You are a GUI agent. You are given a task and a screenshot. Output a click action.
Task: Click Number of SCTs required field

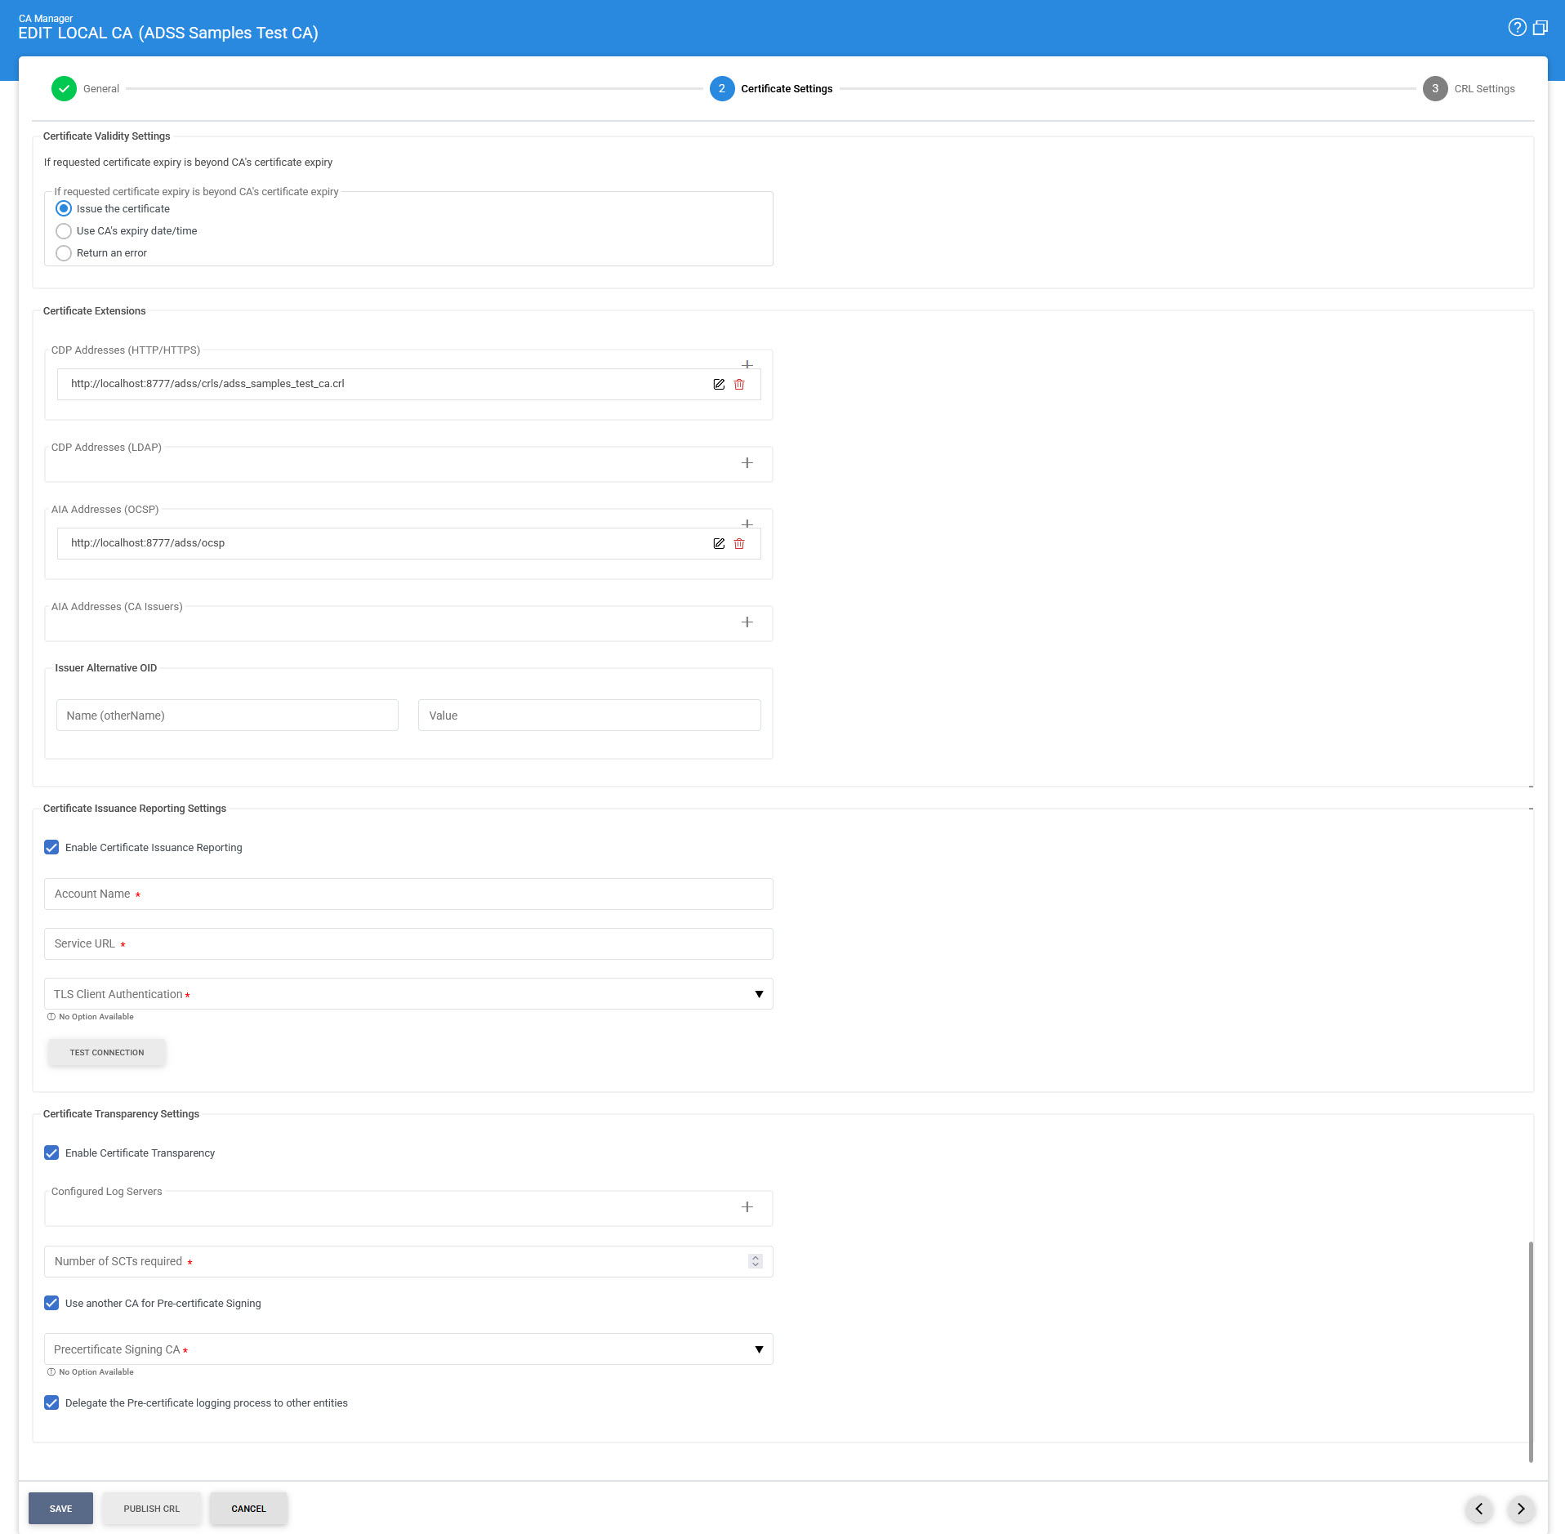coord(408,1261)
